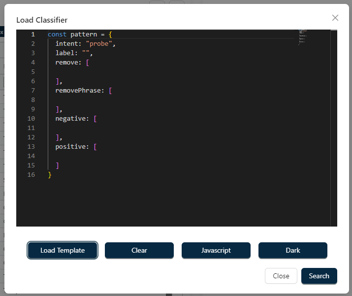Select line number 1 in the gutter
This screenshot has height=296, width=352.
click(x=32, y=34)
